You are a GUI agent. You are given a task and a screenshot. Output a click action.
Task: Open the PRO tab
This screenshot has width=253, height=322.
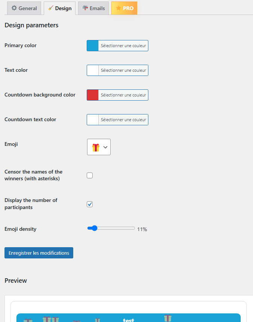click(124, 8)
